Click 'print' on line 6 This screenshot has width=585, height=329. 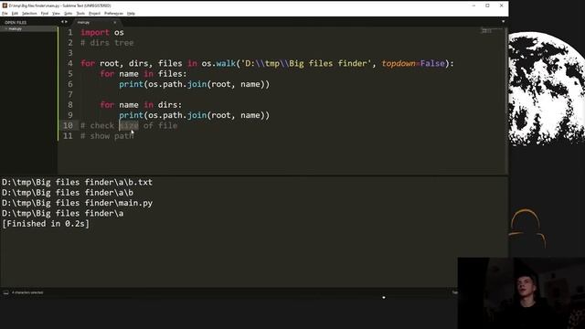(132, 84)
